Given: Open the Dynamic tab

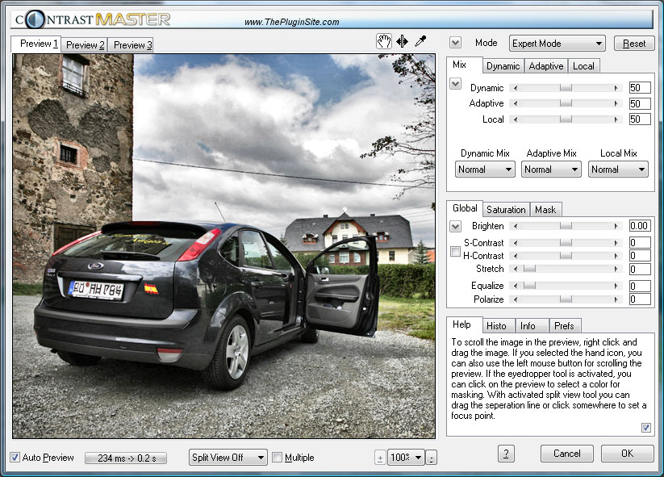Looking at the screenshot, I should pyautogui.click(x=503, y=66).
